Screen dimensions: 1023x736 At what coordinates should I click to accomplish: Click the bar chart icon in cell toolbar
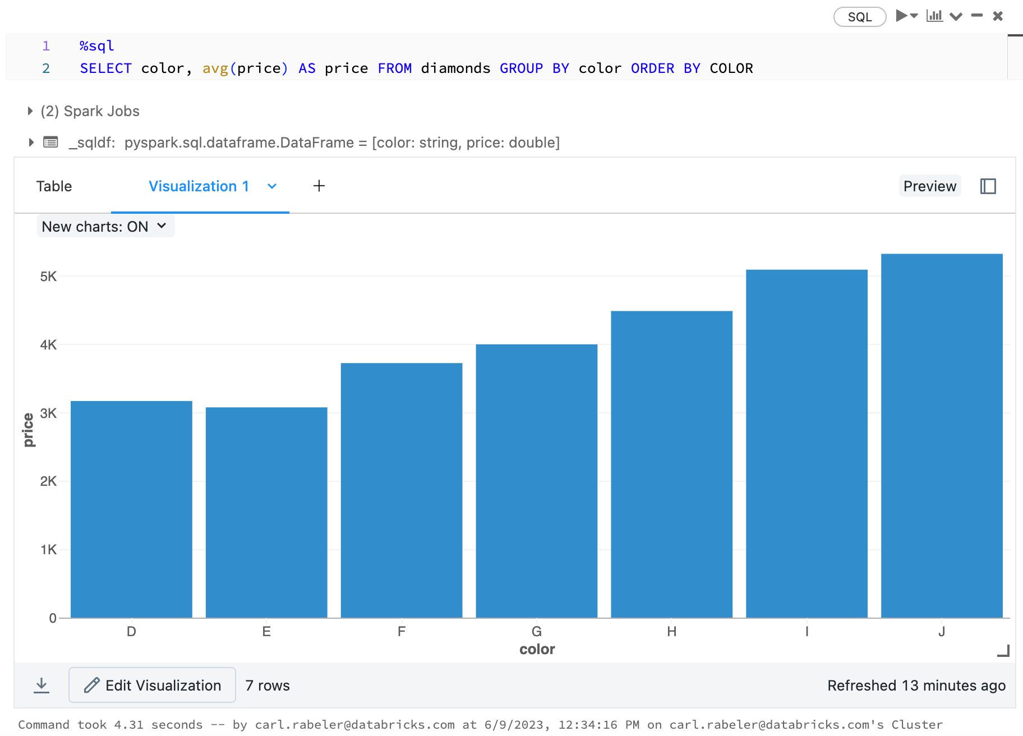pyautogui.click(x=934, y=16)
